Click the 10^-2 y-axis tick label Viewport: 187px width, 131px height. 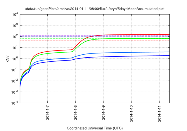pos(15,81)
